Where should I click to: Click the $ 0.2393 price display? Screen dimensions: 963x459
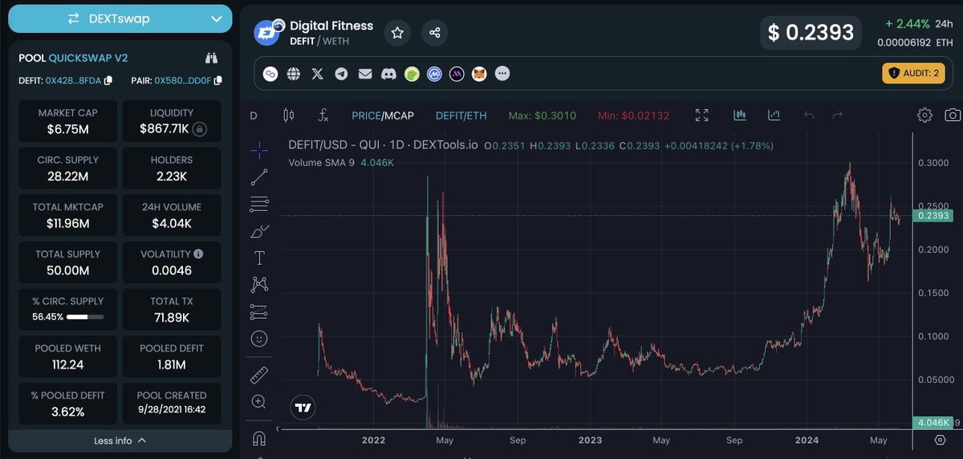pos(811,33)
